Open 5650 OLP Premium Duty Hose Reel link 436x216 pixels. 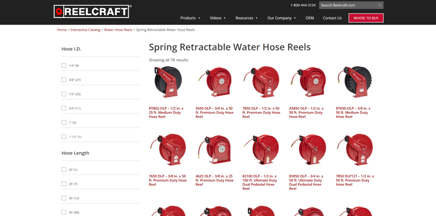(215, 113)
